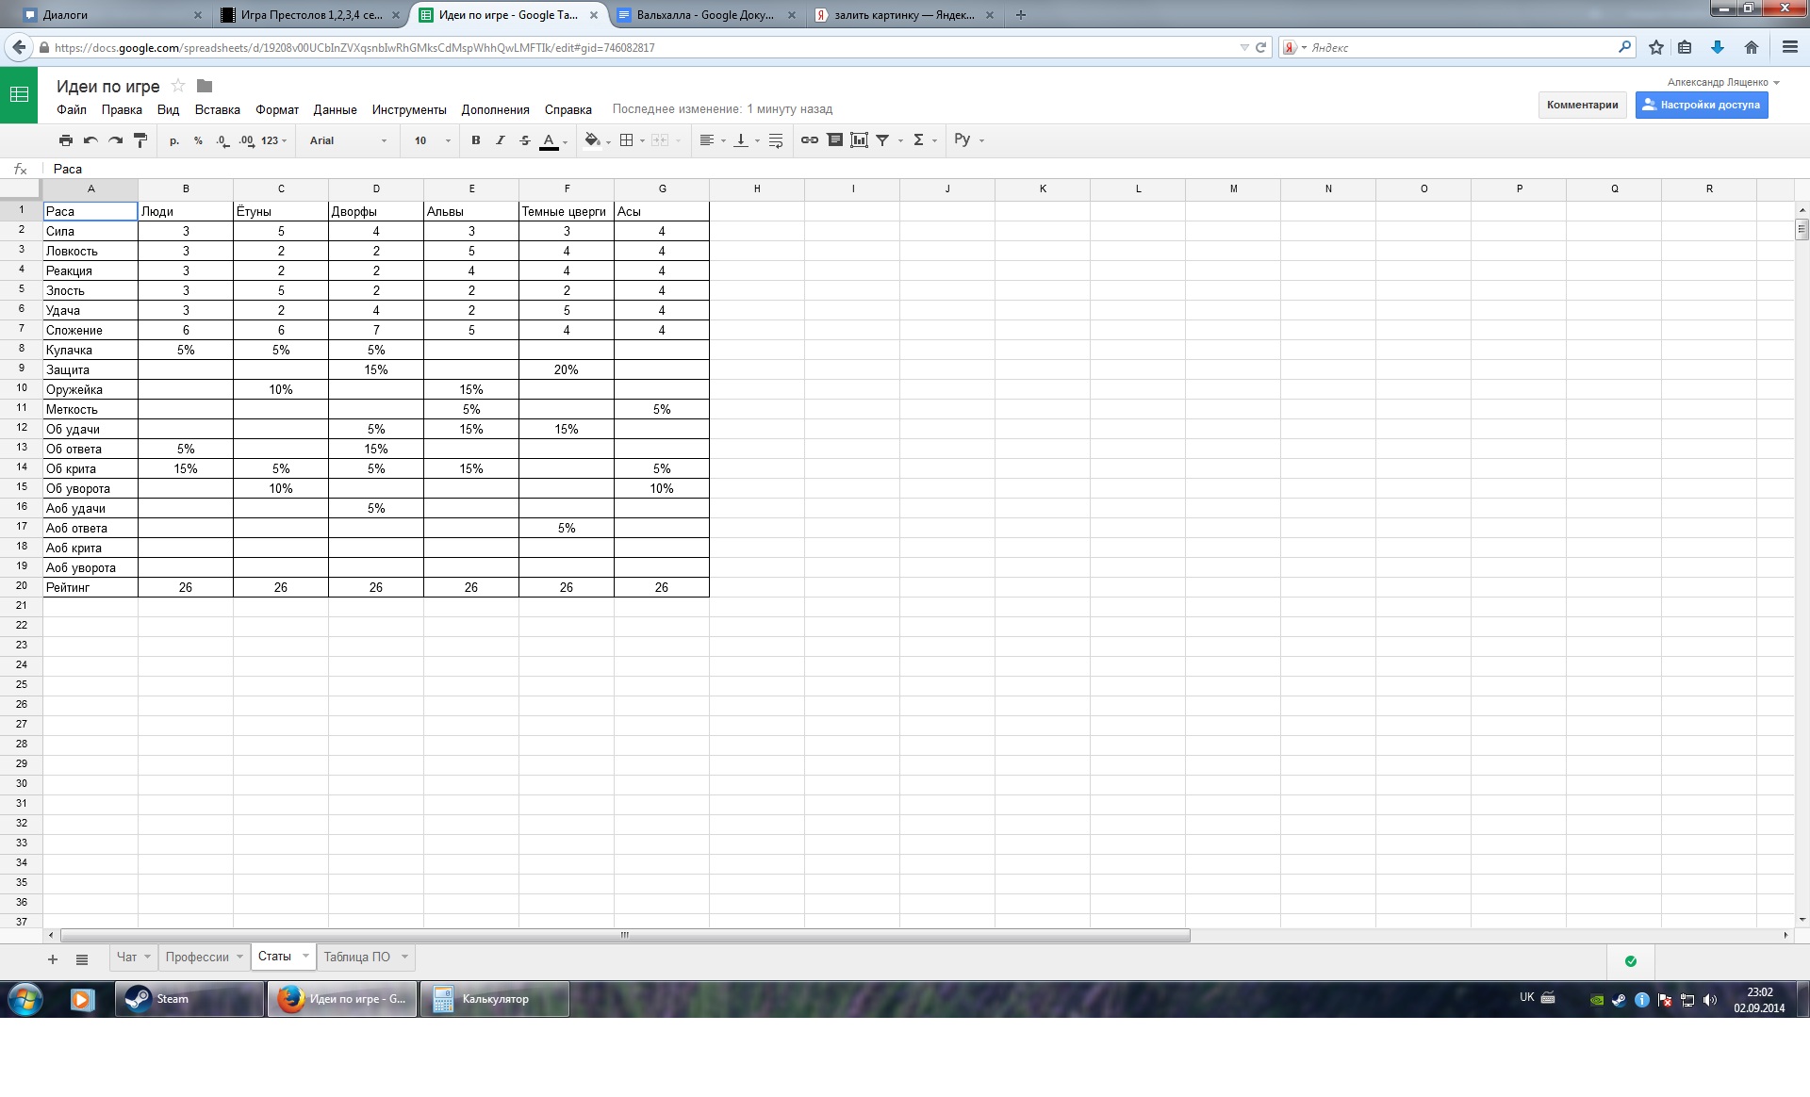Toggle strikethrough formatting

pyautogui.click(x=524, y=140)
